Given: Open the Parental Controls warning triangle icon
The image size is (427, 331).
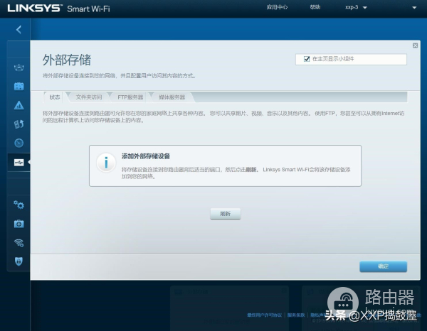Looking at the screenshot, I should [x=19, y=105].
